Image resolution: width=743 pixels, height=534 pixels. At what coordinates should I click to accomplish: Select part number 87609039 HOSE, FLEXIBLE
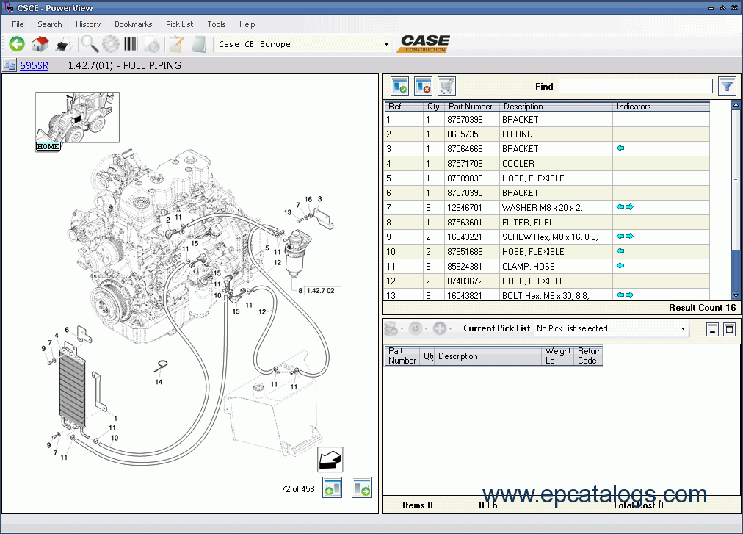(x=546, y=178)
